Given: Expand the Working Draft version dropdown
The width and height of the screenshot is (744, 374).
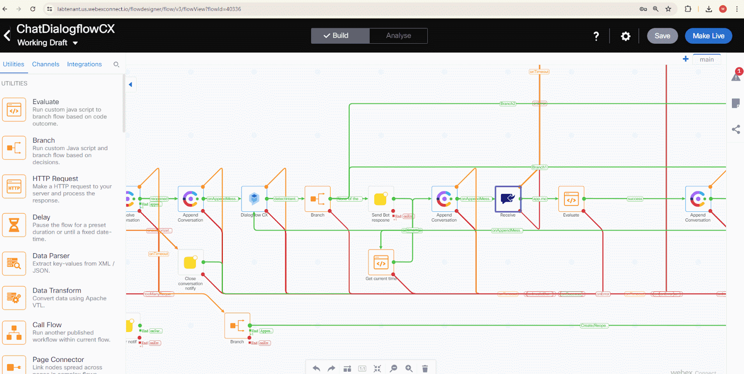Looking at the screenshot, I should pyautogui.click(x=75, y=43).
